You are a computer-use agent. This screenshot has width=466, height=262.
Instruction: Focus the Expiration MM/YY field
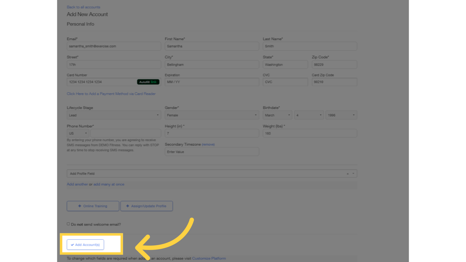pyautogui.click(x=212, y=82)
